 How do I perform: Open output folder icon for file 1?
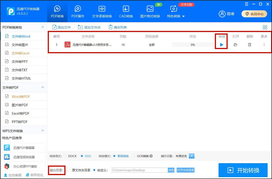[235, 45]
